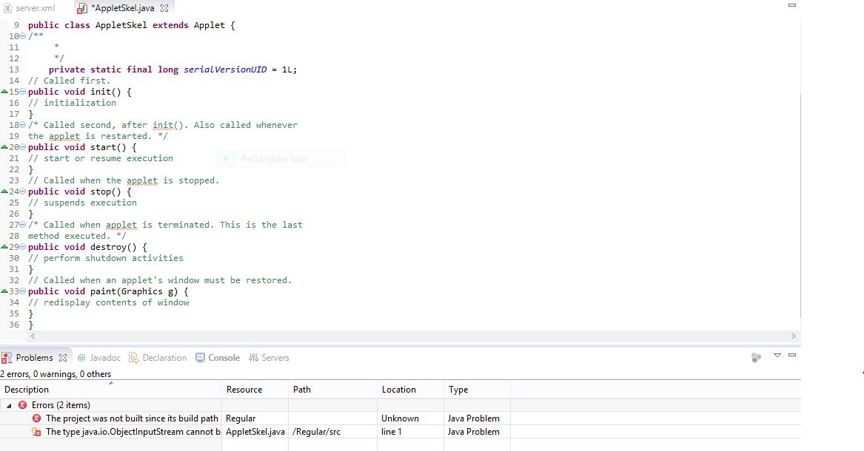Click the editor horizontal scrollbar left arrow
Viewport: 864px width, 451px height.
33,336
